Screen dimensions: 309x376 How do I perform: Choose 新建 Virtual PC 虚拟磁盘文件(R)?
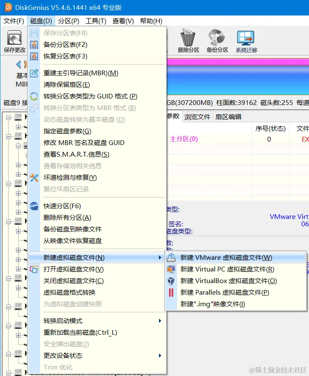click(x=236, y=269)
